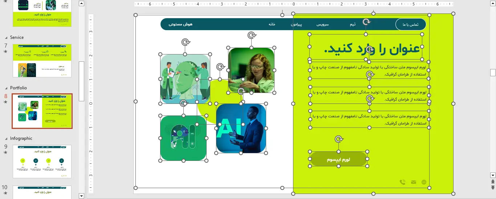Click thumbnail pane scroll-down arrow

81,196
